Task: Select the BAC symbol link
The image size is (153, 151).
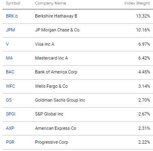Action: coord(10,72)
